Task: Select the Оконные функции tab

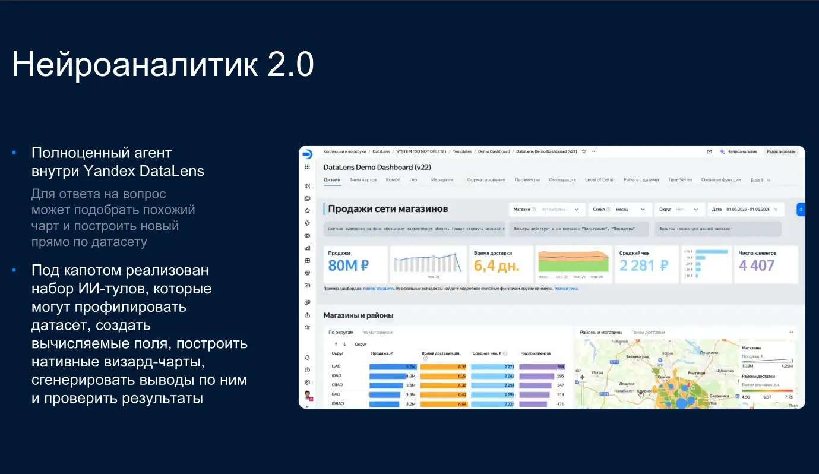Action: click(x=721, y=179)
